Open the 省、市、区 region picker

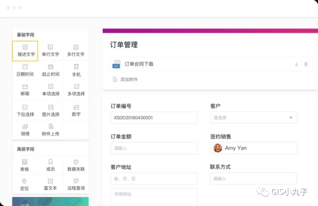(154, 178)
